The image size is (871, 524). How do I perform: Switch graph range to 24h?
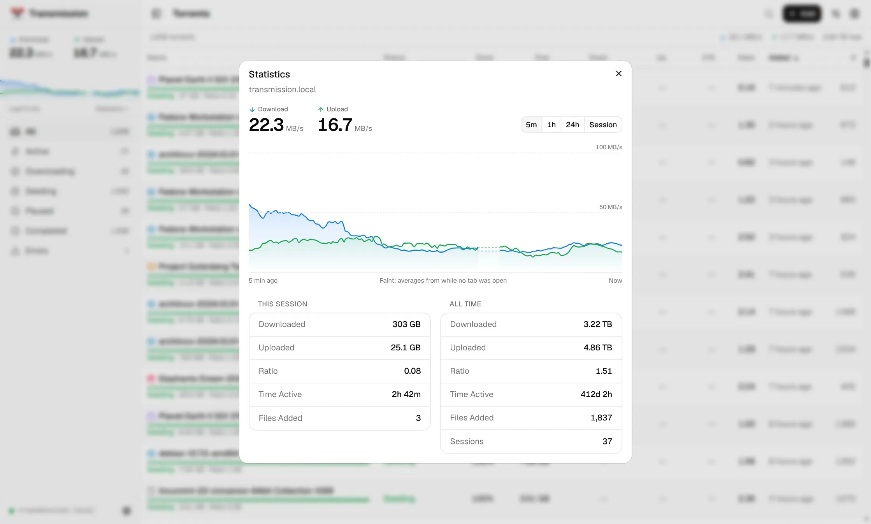(x=572, y=125)
